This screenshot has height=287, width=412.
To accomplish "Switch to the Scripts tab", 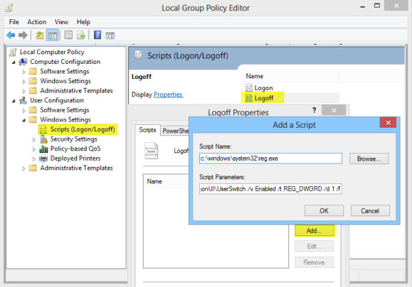I will (x=148, y=130).
